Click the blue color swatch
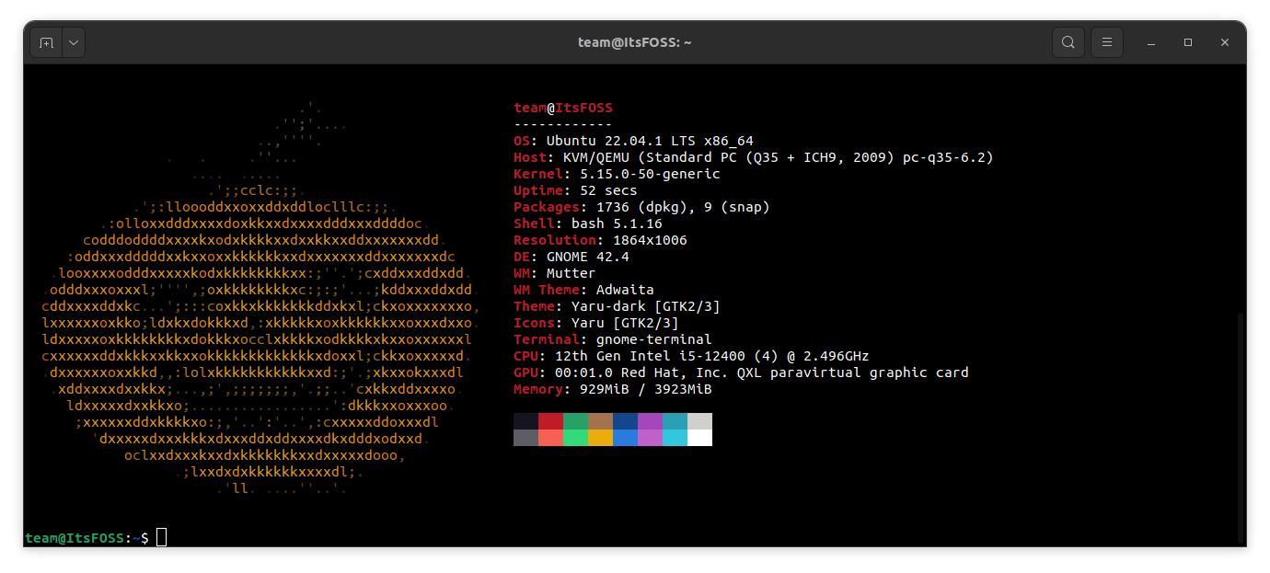The width and height of the screenshot is (1270, 573). pos(626,430)
